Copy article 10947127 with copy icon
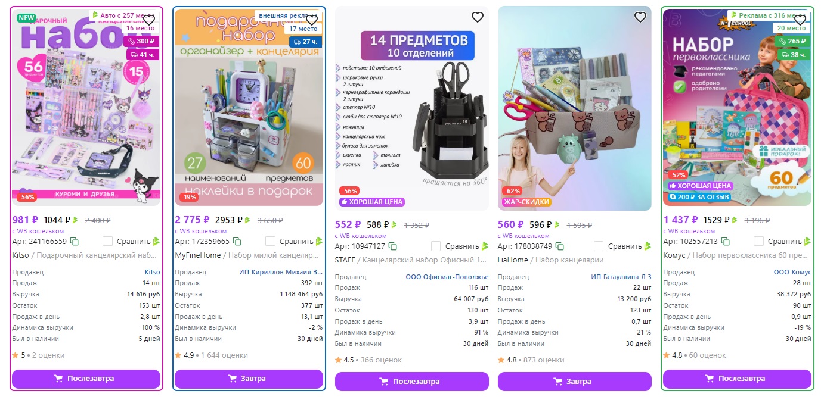824x397 pixels. (x=393, y=246)
